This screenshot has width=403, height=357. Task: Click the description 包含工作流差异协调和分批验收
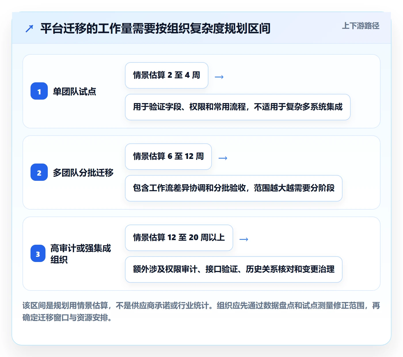coord(234,188)
